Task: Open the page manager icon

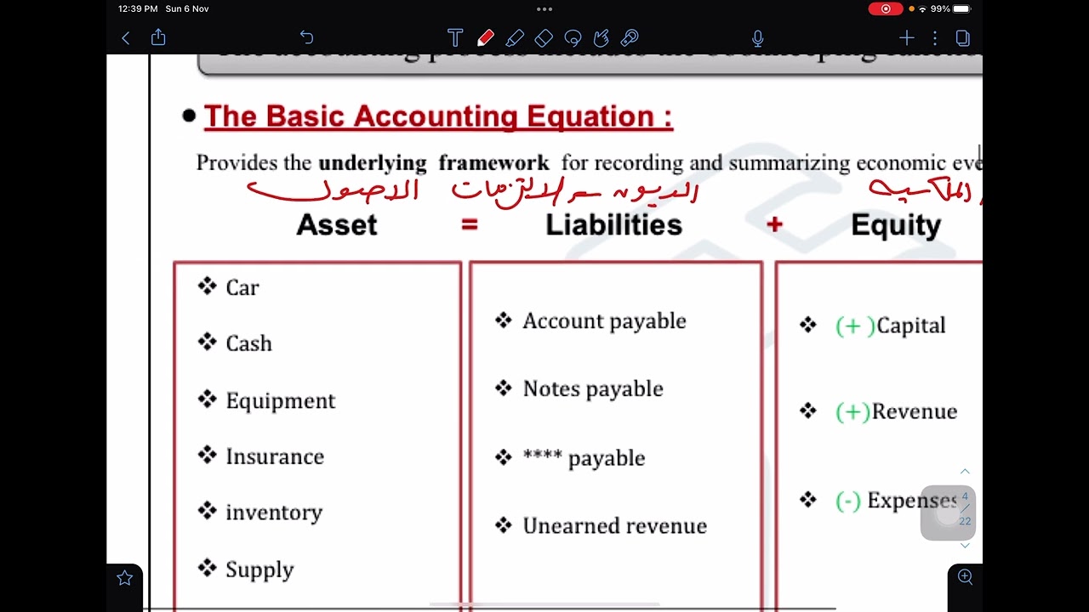Action: pos(963,38)
